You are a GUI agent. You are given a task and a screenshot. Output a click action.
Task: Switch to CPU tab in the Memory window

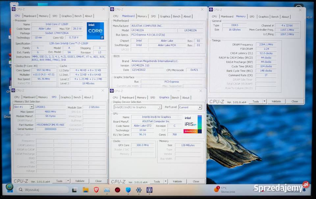(x=214, y=16)
